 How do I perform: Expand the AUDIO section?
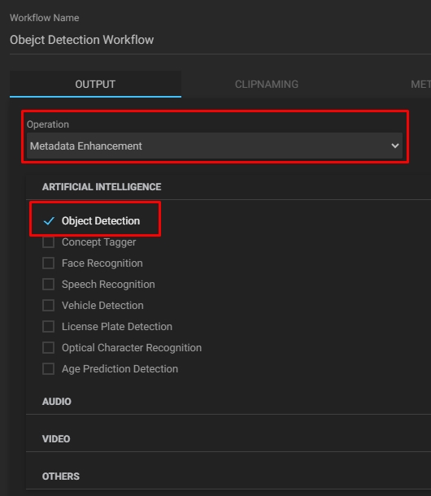click(229, 402)
